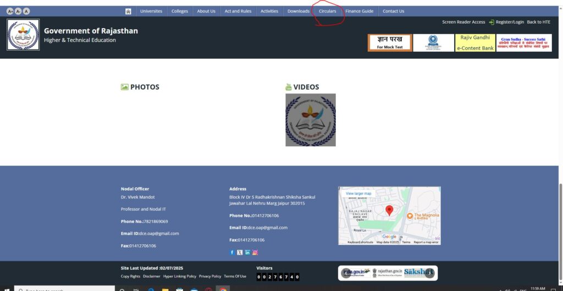The height and width of the screenshot is (291, 563).
Task: Open the Instagram social icon
Action: point(255,252)
